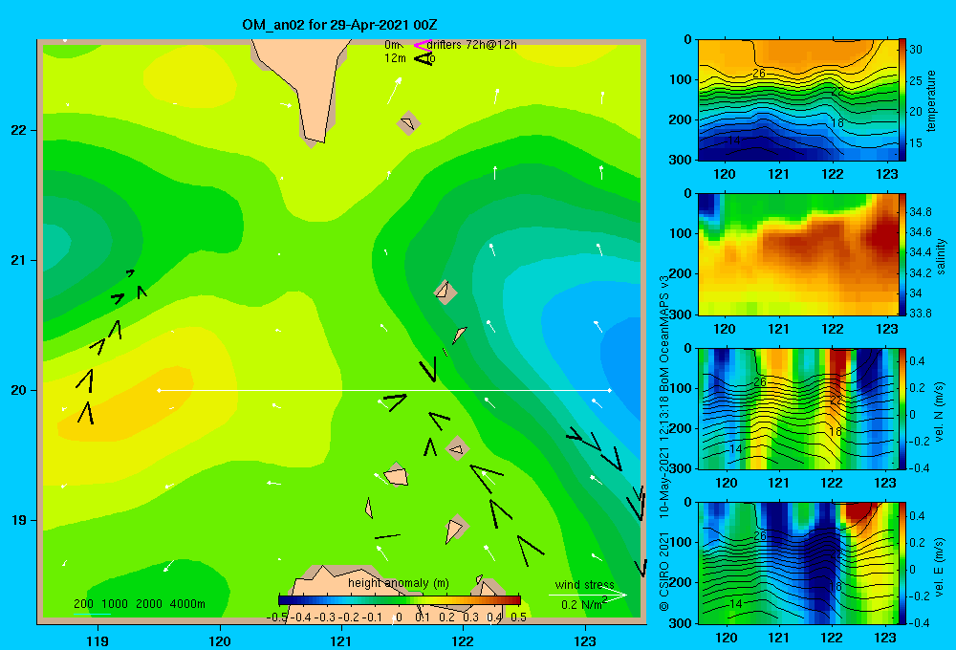Click the 'salinity' colorbar label
956x650 pixels.
pyautogui.click(x=941, y=256)
